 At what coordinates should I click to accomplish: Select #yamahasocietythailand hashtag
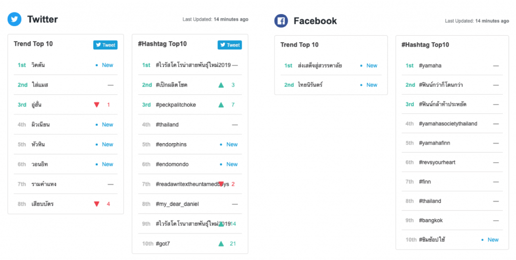click(448, 123)
